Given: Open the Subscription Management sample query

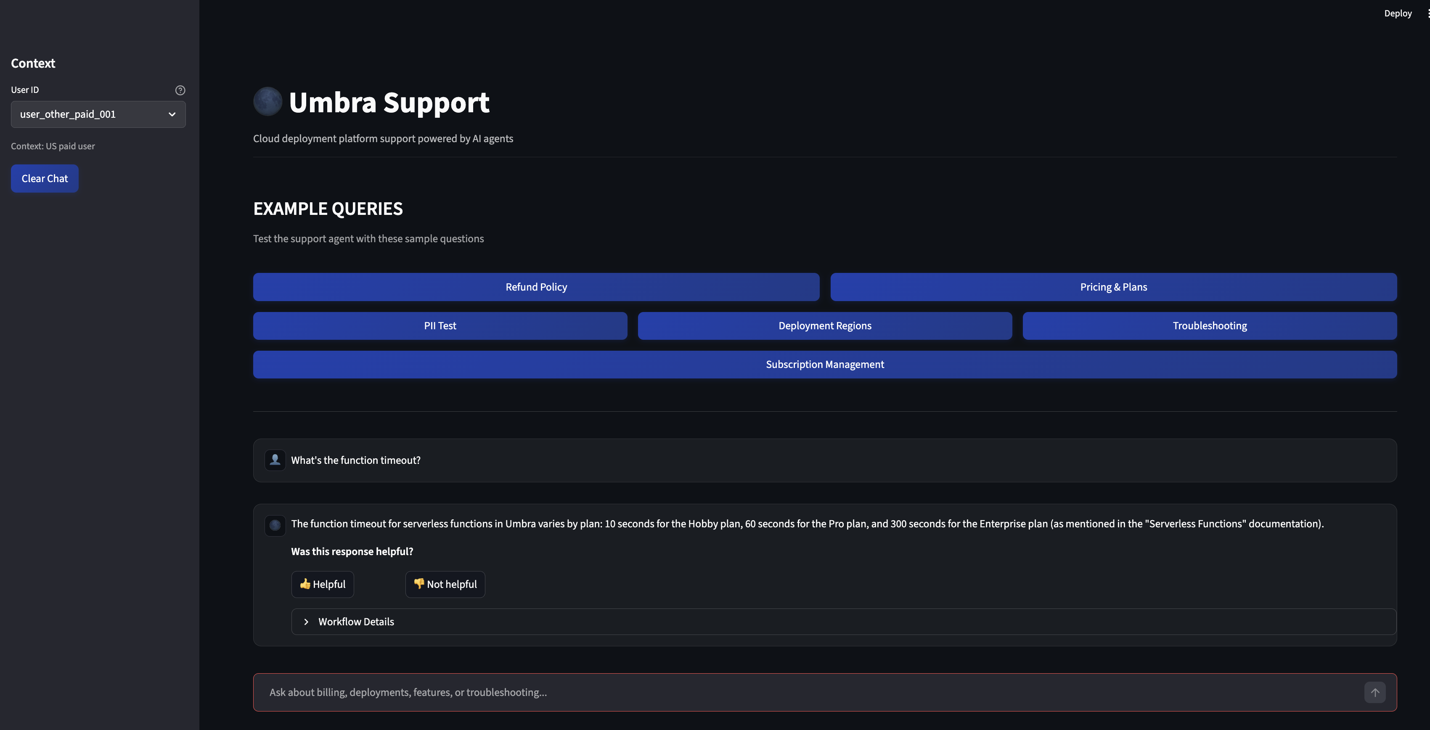Looking at the screenshot, I should pyautogui.click(x=824, y=364).
